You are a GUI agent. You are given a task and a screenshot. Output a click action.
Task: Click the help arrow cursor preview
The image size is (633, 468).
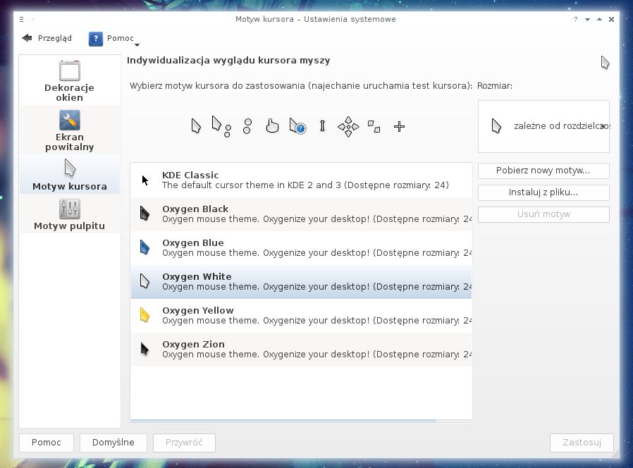297,126
